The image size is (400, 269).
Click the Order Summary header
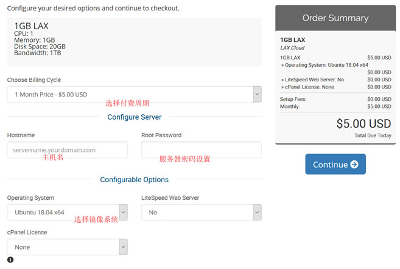click(335, 18)
